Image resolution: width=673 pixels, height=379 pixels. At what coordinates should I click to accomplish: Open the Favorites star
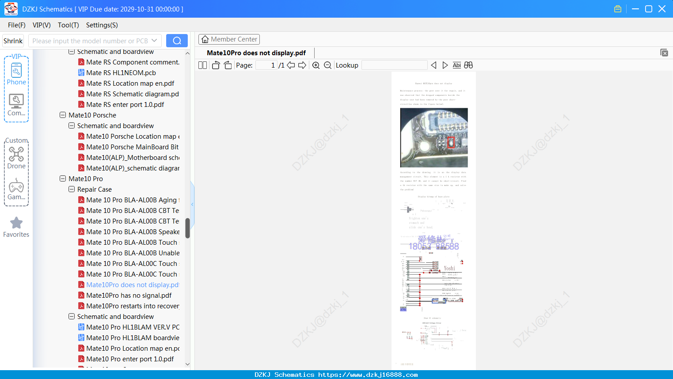(x=16, y=227)
